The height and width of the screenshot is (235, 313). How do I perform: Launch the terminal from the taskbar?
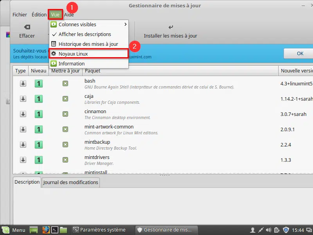pos(55,230)
